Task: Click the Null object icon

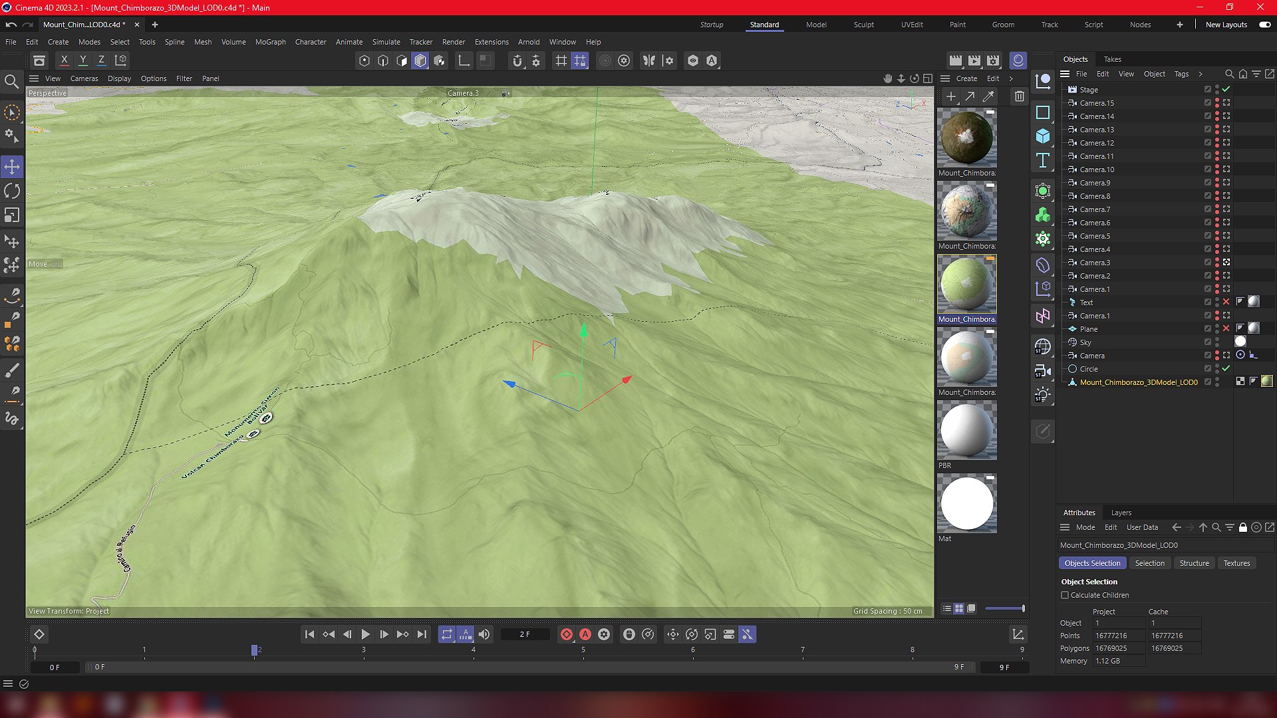Action: coord(1043,82)
